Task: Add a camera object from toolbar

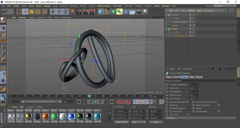Action: click(138, 12)
